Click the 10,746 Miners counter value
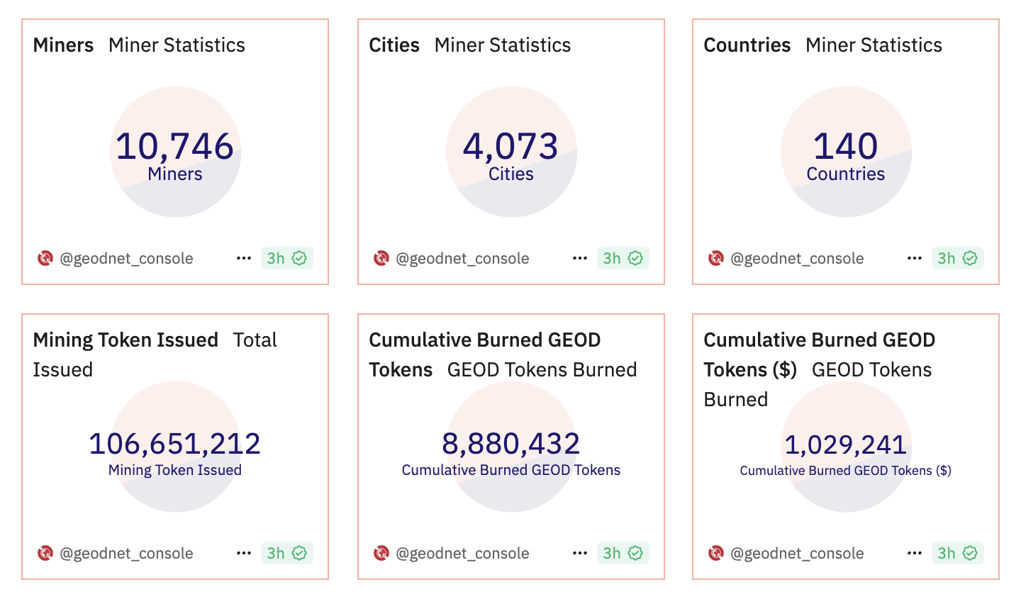Image resolution: width=1021 pixels, height=604 pixels. tap(174, 147)
